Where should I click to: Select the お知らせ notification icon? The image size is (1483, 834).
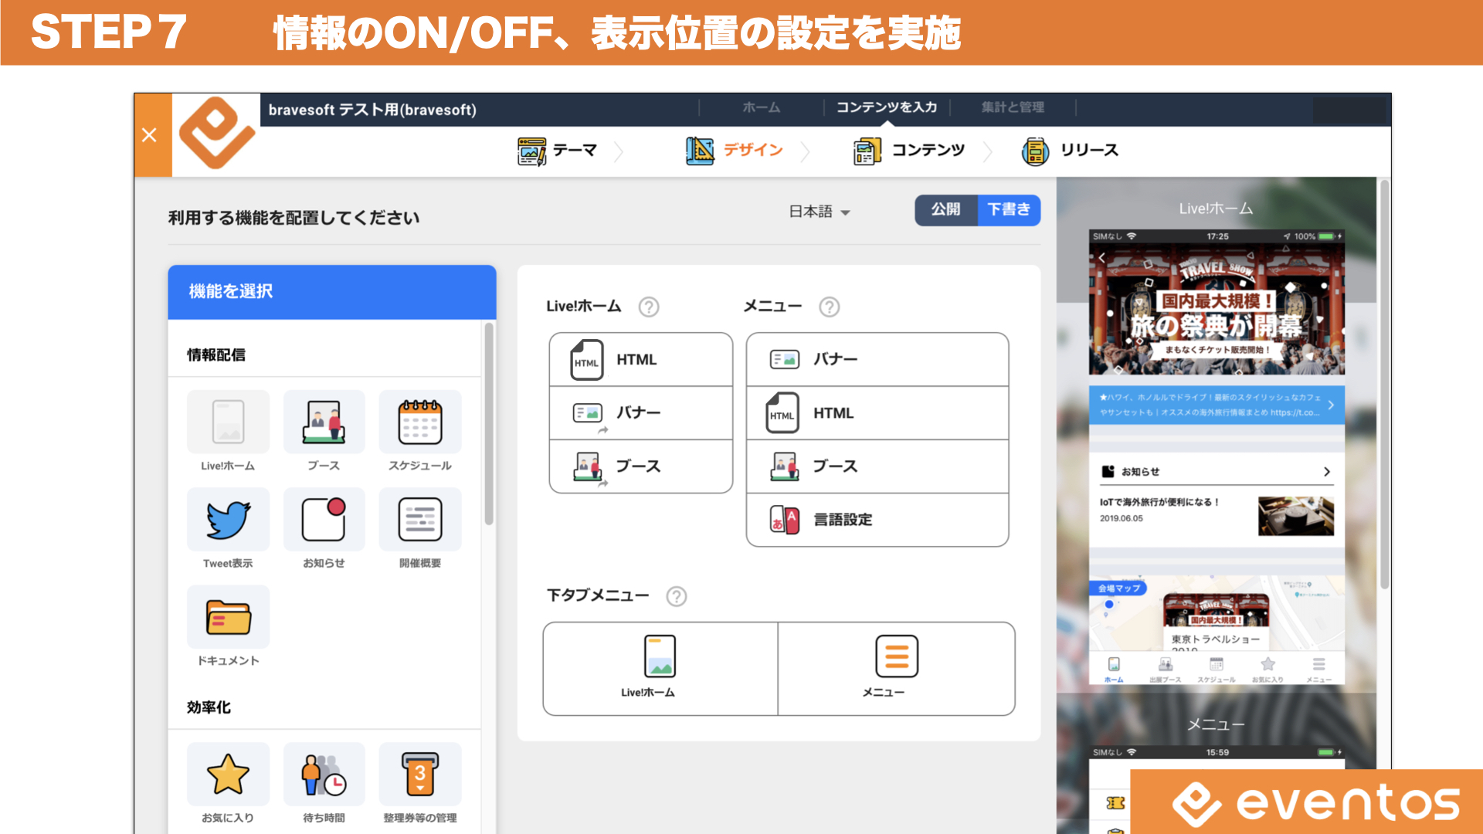click(324, 519)
